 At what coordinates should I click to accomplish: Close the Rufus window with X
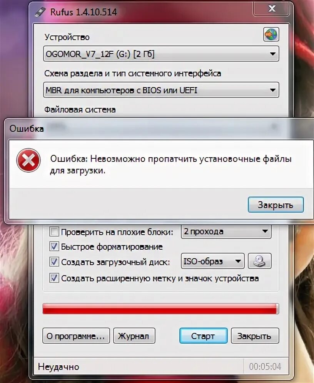272,9
